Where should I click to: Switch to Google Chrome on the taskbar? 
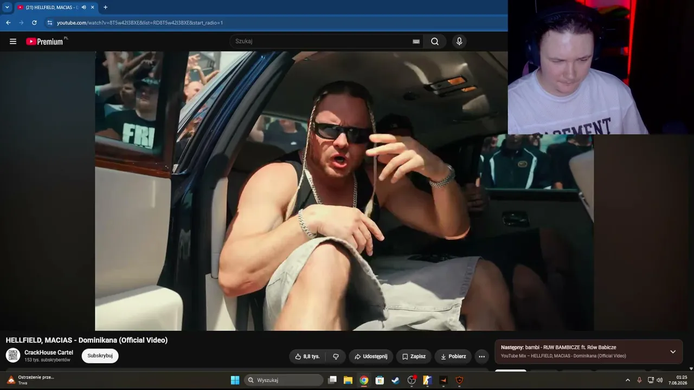[x=364, y=380]
